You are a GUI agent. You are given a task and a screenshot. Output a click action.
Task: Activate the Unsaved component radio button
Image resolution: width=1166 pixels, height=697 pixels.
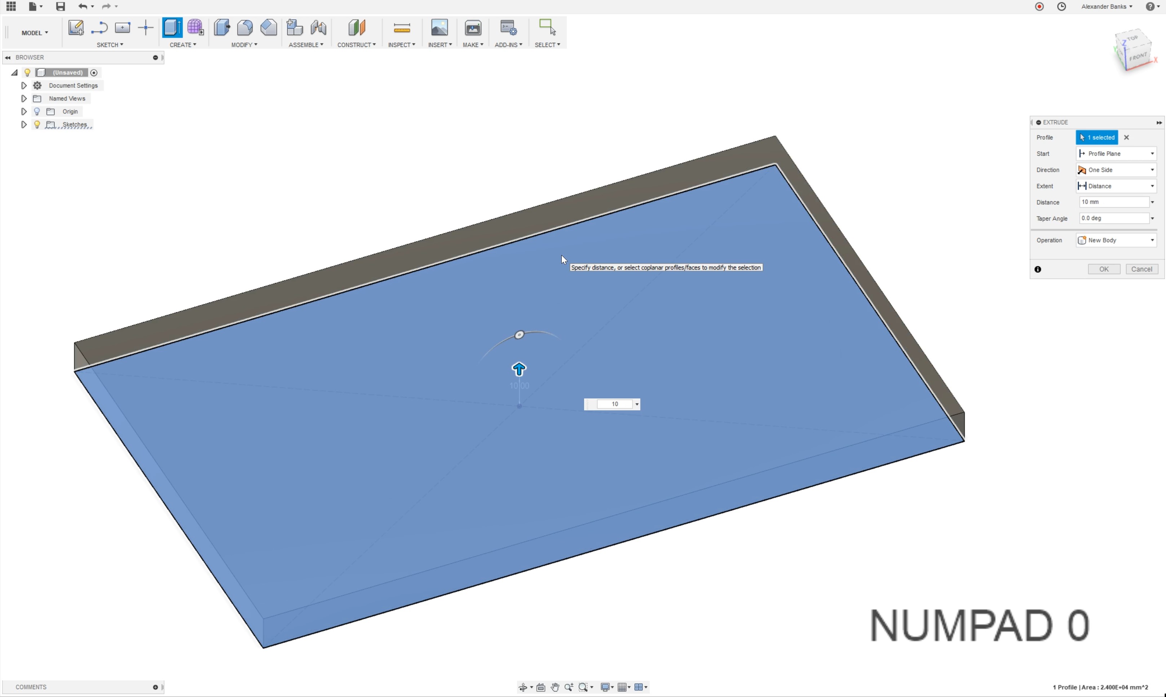point(94,73)
